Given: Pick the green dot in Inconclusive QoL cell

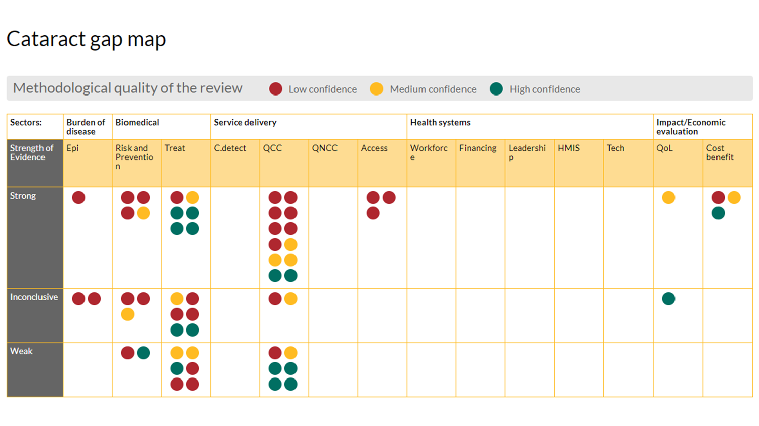Looking at the screenshot, I should point(668,299).
